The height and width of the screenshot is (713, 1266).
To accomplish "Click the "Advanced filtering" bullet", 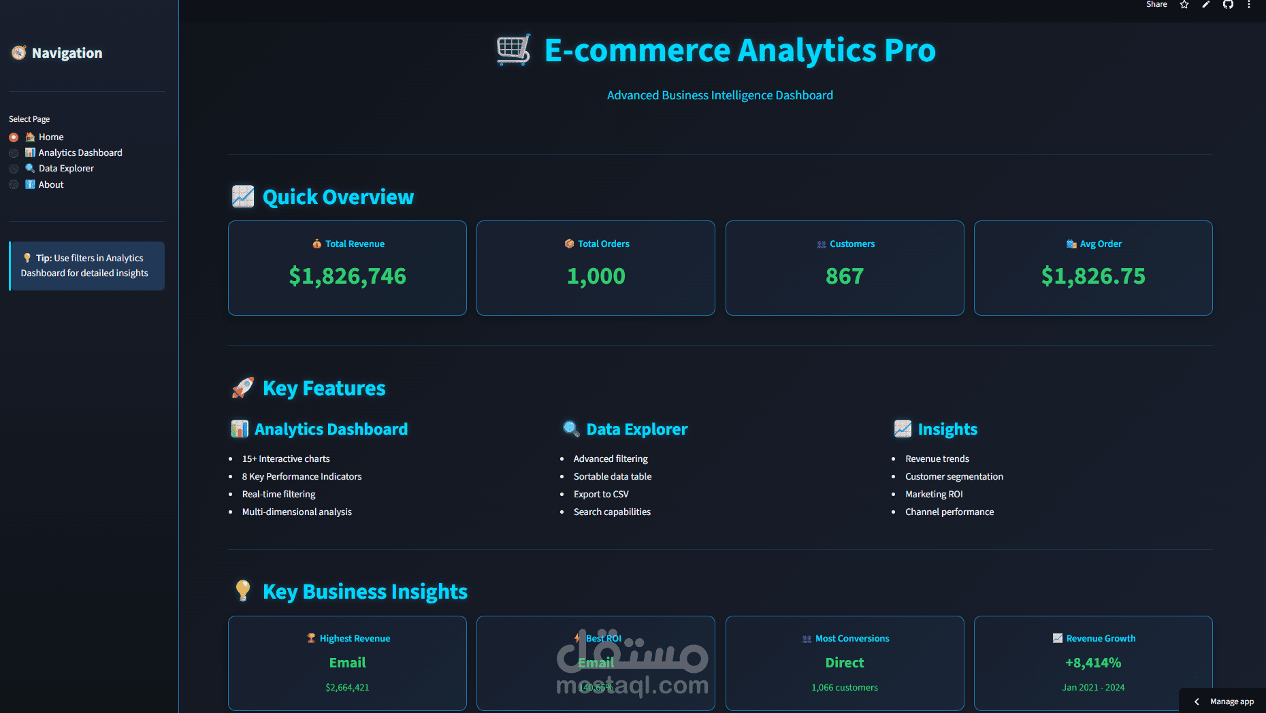I will (611, 459).
